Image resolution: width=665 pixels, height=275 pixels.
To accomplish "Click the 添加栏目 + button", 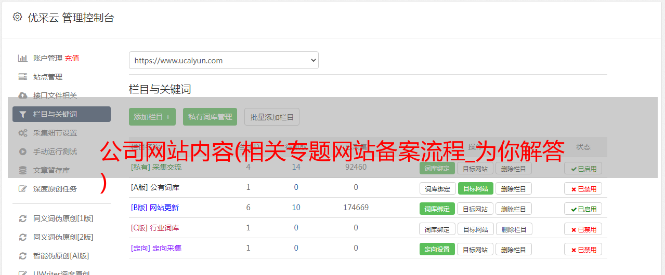I will pyautogui.click(x=152, y=117).
